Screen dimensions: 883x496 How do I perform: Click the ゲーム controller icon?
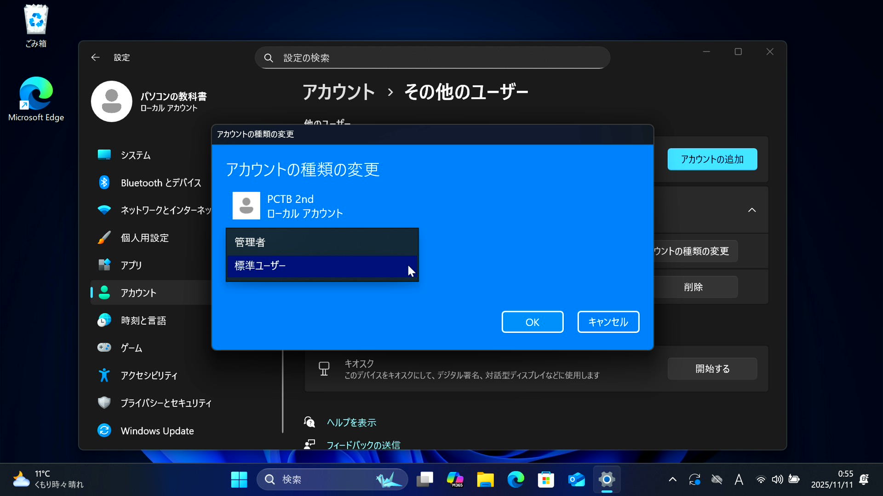(104, 348)
